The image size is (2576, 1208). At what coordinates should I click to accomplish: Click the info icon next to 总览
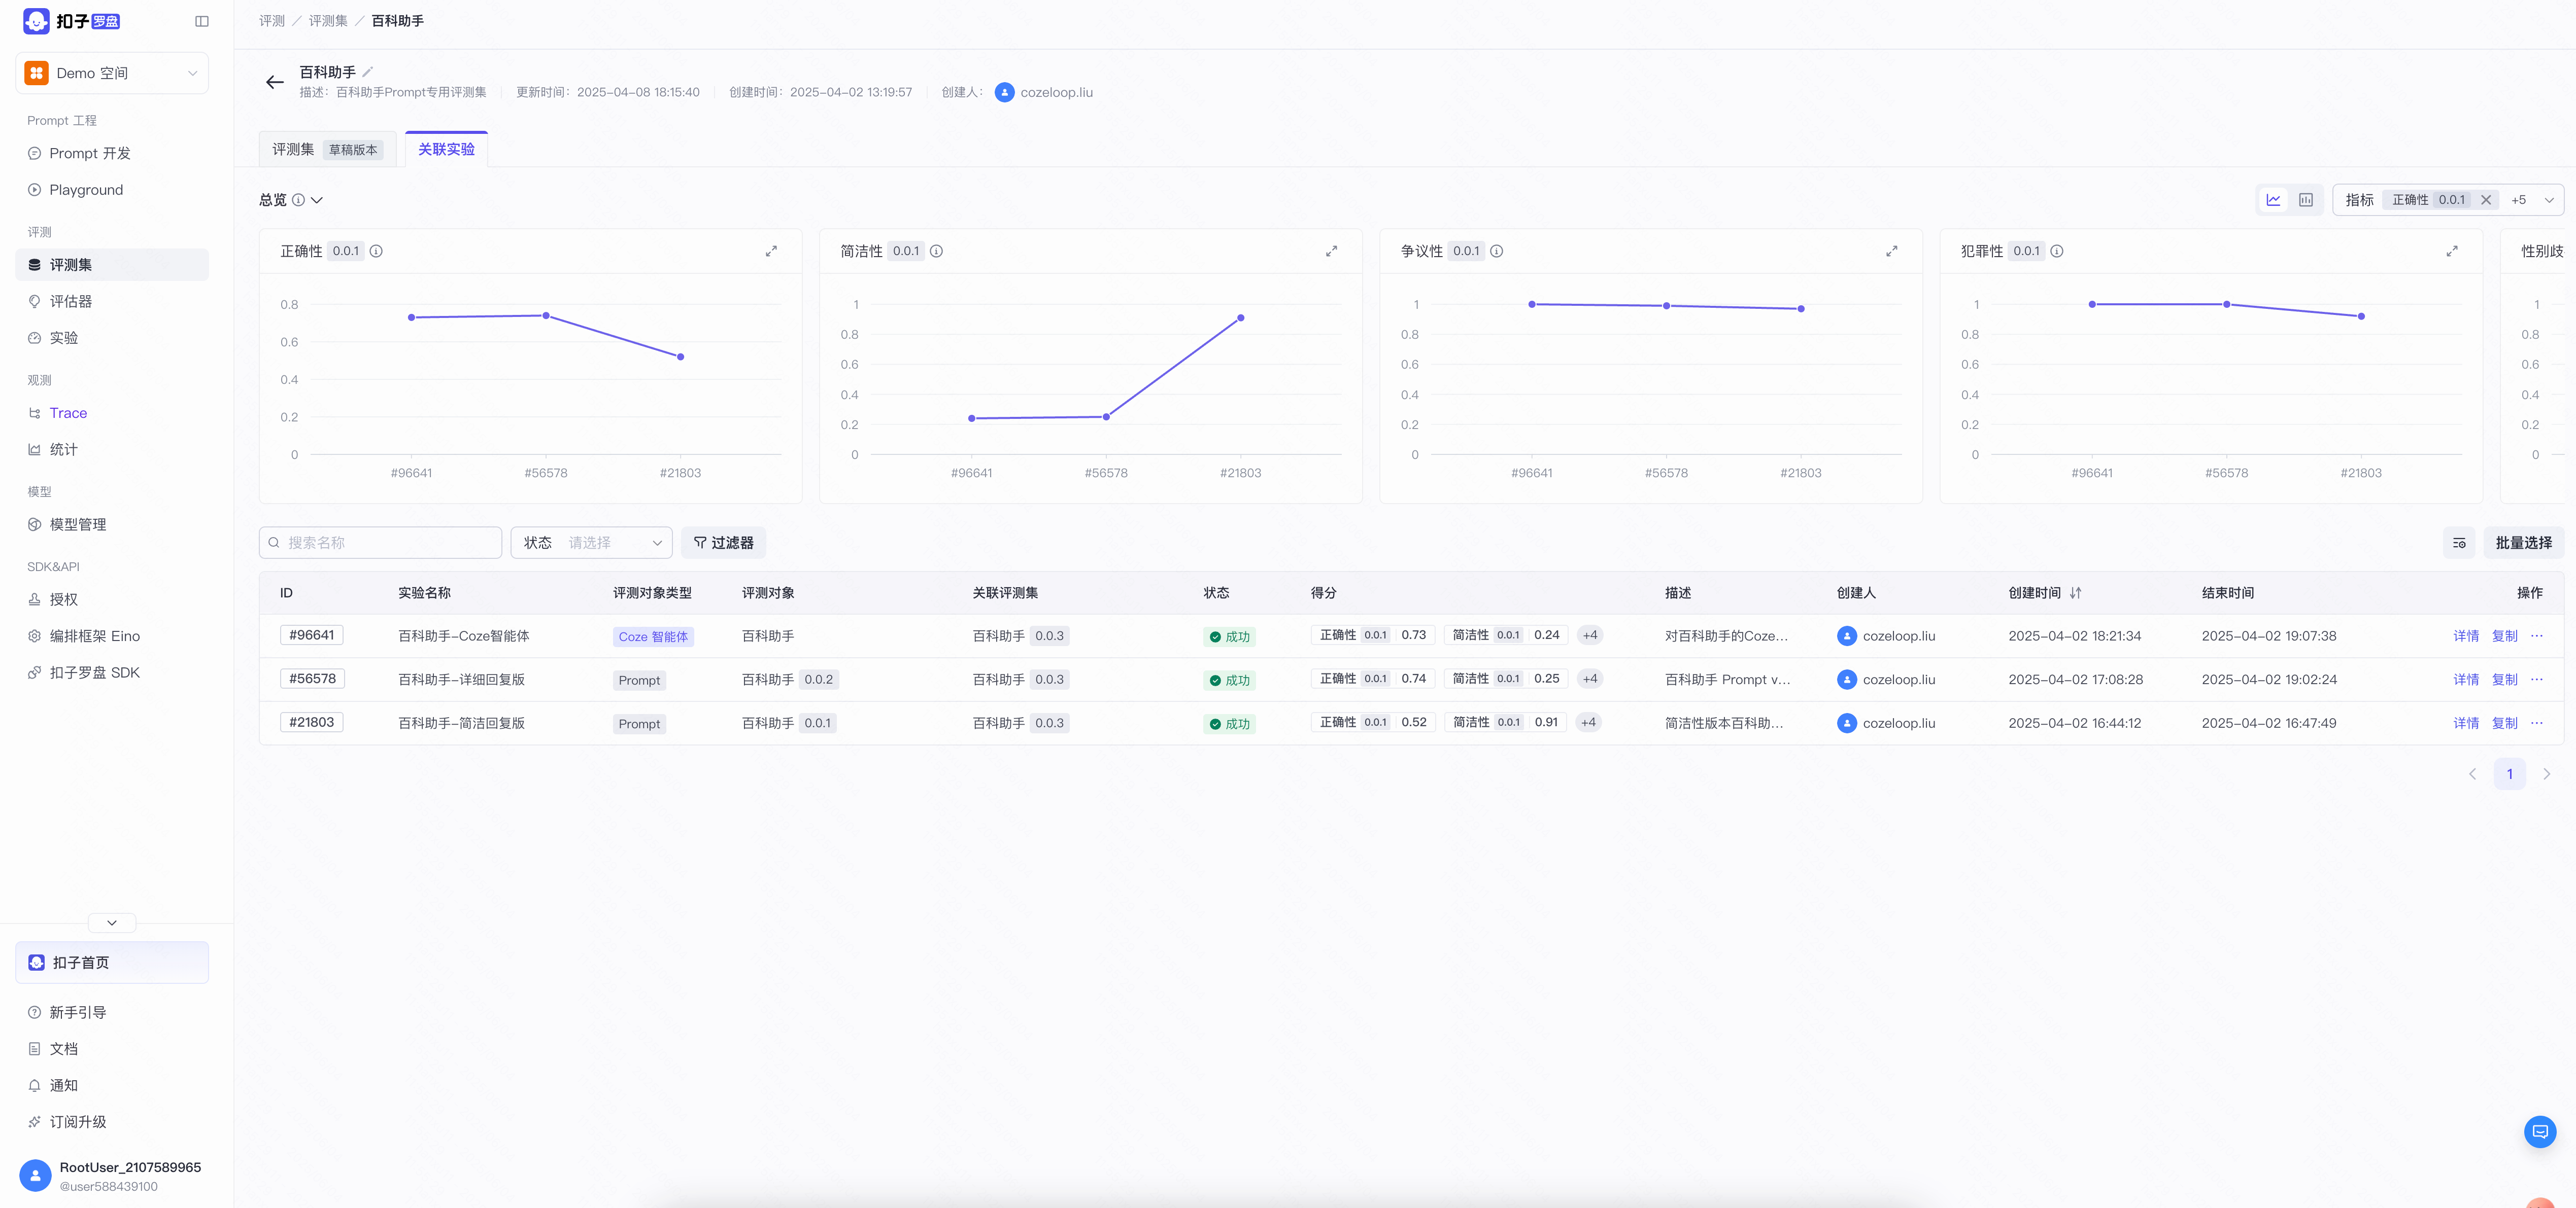click(298, 200)
